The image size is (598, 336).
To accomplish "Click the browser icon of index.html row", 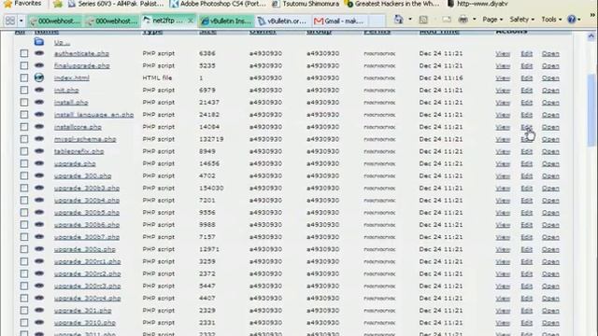I will click(x=39, y=77).
